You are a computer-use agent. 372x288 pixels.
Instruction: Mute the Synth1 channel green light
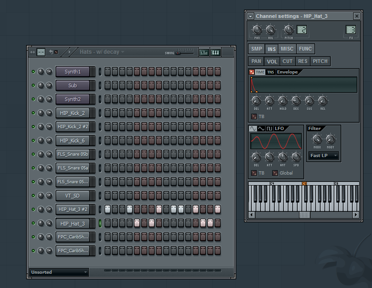point(33,72)
